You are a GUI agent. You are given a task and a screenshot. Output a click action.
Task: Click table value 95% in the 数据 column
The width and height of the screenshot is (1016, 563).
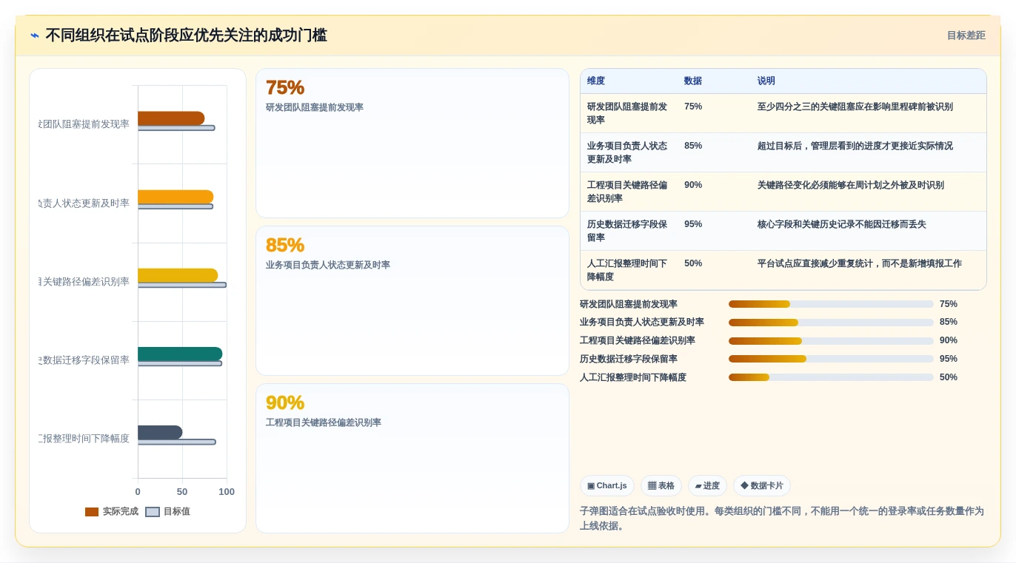tap(693, 224)
